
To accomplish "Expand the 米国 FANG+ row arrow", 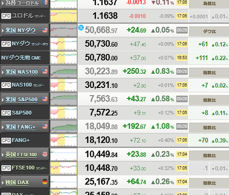I will click(3, 127).
